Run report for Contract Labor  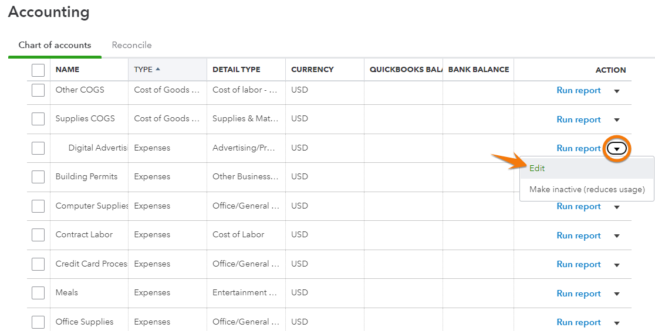point(578,236)
